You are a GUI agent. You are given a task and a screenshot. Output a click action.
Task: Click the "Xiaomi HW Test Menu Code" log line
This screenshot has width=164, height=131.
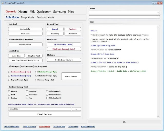pos(102,54)
